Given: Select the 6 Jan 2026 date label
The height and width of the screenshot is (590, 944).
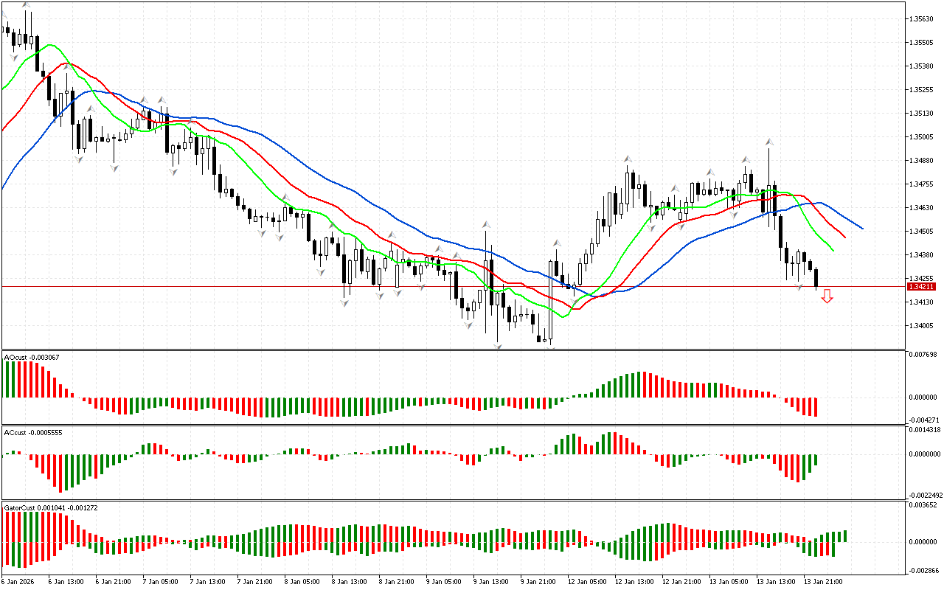Looking at the screenshot, I should pos(18,581).
